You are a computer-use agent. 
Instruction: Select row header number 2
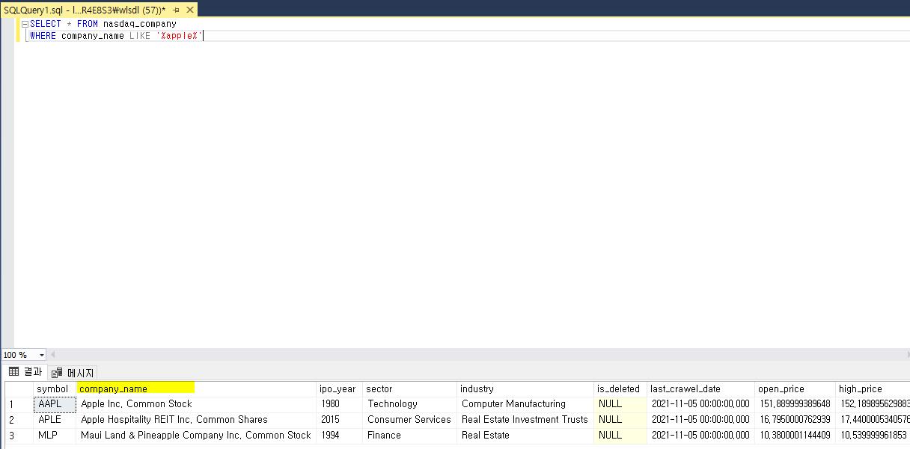[x=19, y=420]
